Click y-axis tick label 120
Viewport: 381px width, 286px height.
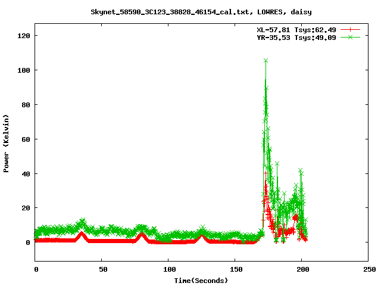pos(24,36)
